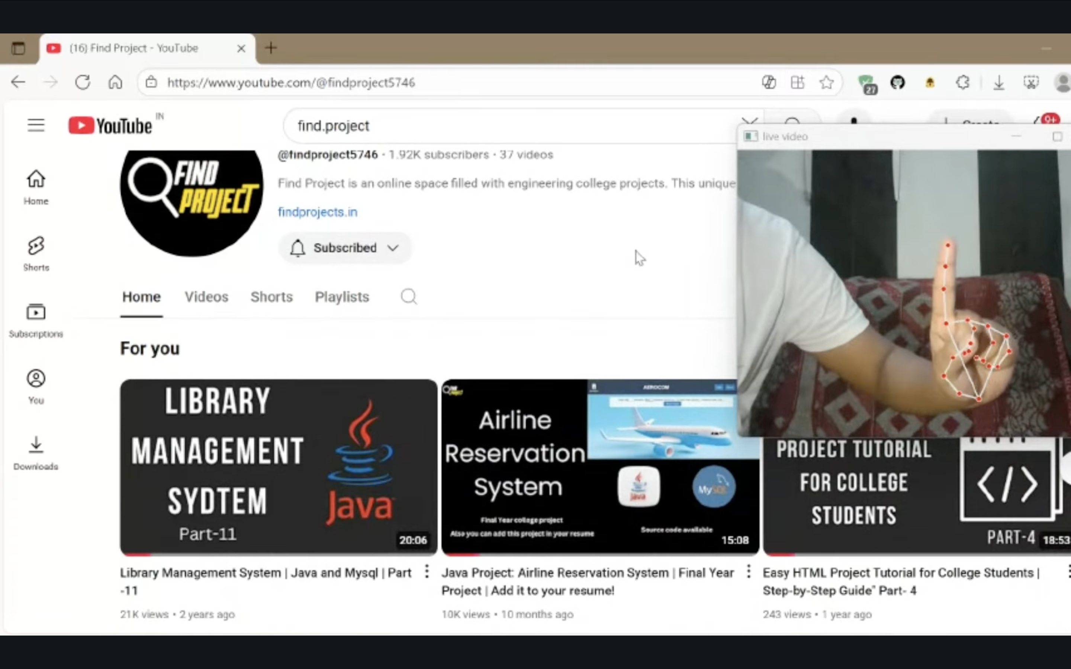Switch to the Playlists tab
The image size is (1071, 669).
[342, 297]
